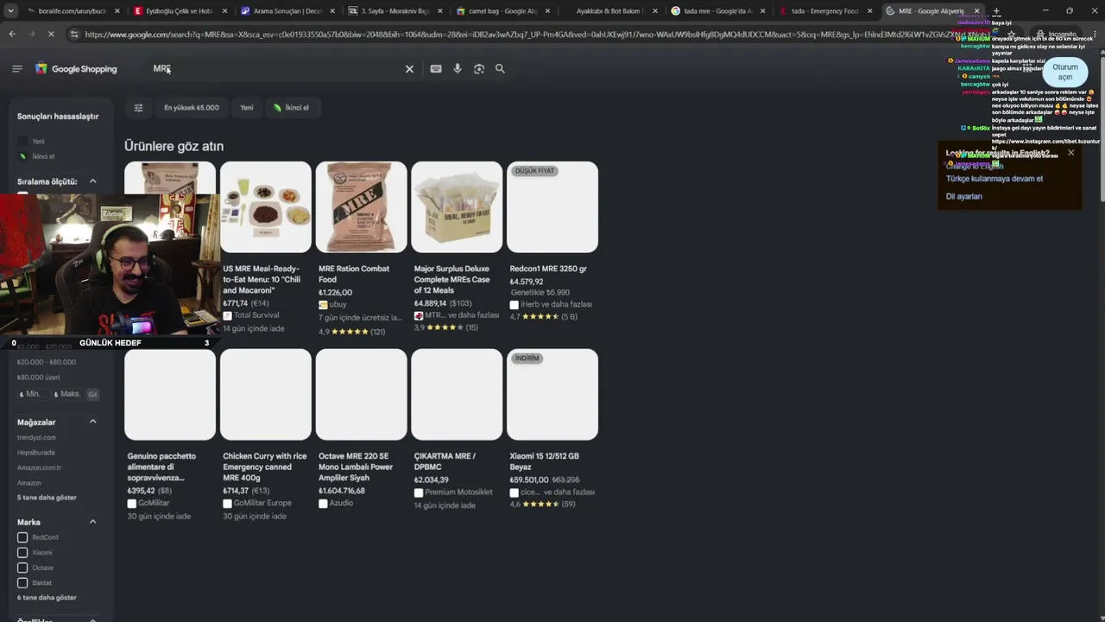Click the MRE search input field
The width and height of the screenshot is (1105, 622).
pyautogui.click(x=276, y=69)
